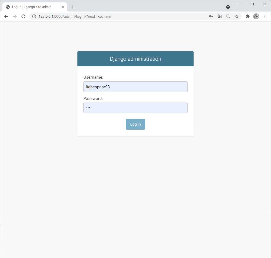The image size is (271, 258).
Task: Select the Log in | Django site admin tab
Action: (35, 7)
